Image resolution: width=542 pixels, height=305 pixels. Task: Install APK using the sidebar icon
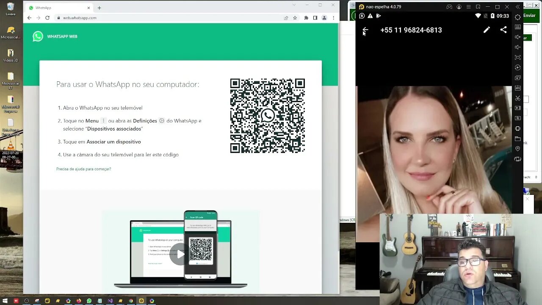[517, 88]
